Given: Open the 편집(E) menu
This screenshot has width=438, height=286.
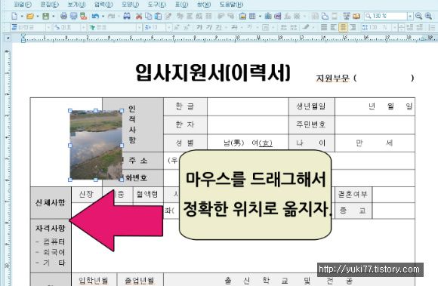Looking at the screenshot, I should click(x=50, y=5).
